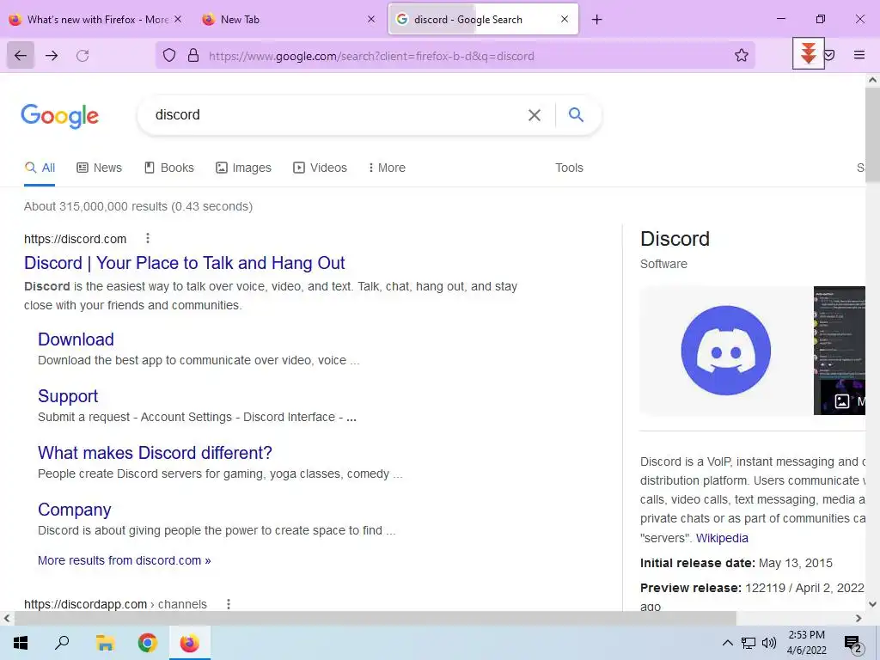880x660 pixels.
Task: Switch to Videos search results
Action: point(320,168)
